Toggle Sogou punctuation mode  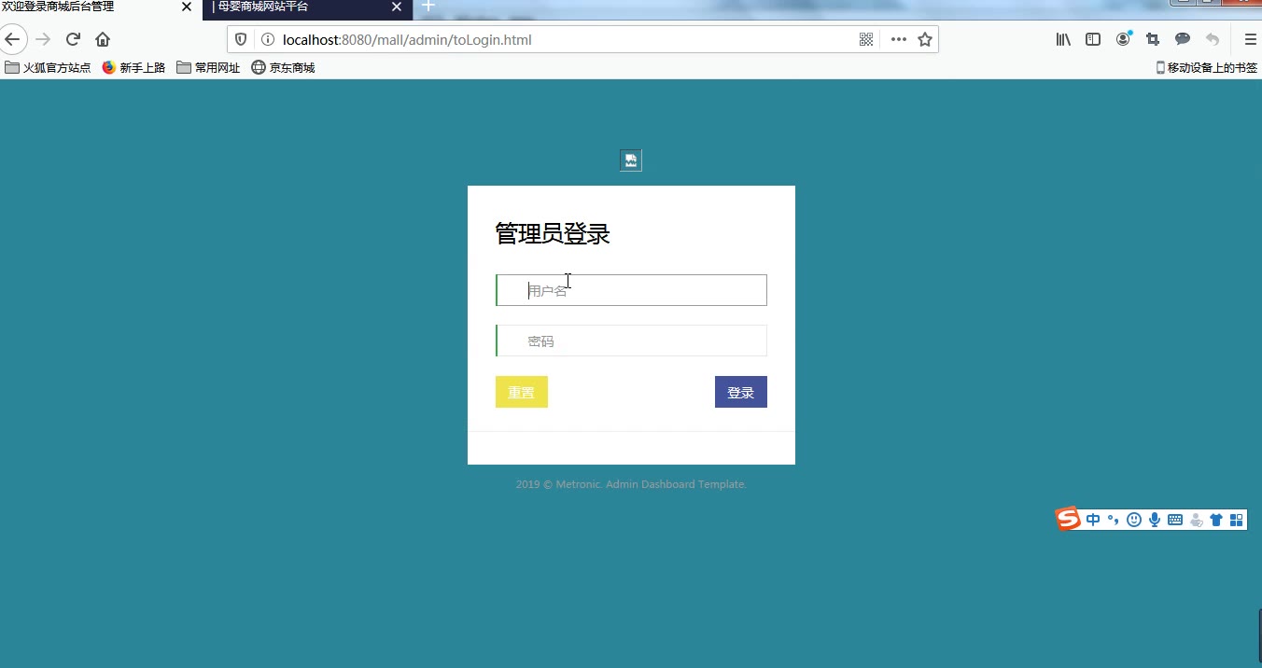click(1113, 520)
